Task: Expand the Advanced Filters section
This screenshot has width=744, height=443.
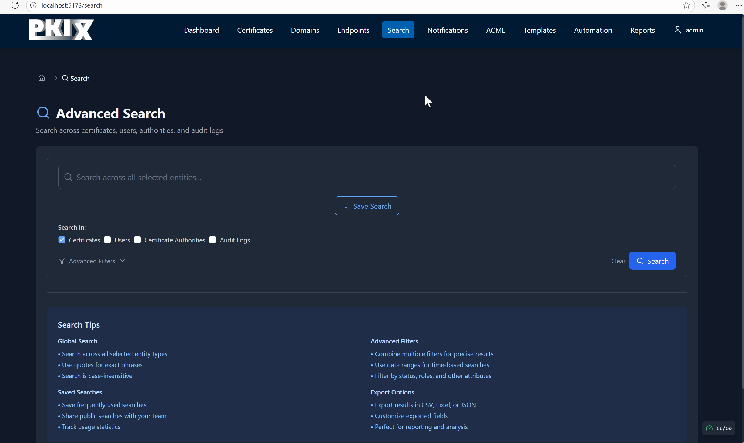Action: tap(92, 261)
